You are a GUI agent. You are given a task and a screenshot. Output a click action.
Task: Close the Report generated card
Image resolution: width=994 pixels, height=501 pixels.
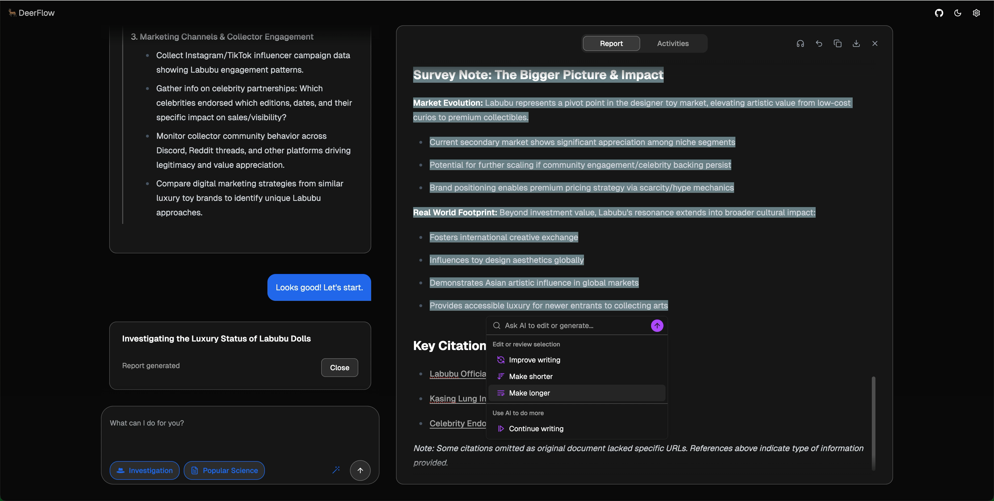pyautogui.click(x=339, y=367)
